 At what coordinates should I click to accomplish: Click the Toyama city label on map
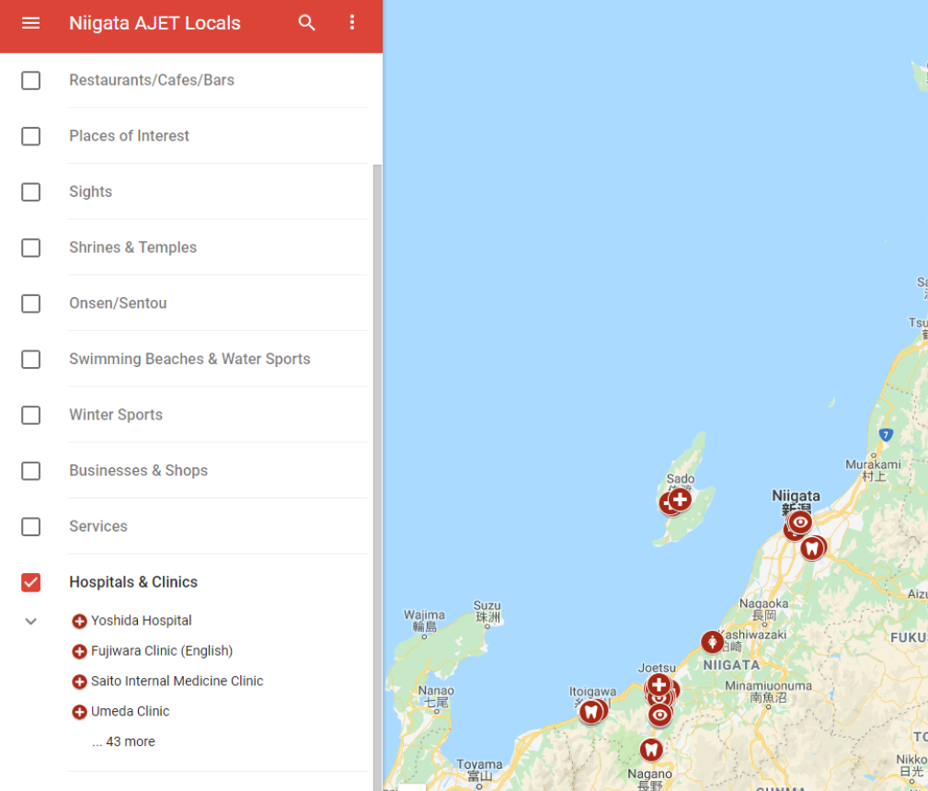pyautogui.click(x=479, y=770)
